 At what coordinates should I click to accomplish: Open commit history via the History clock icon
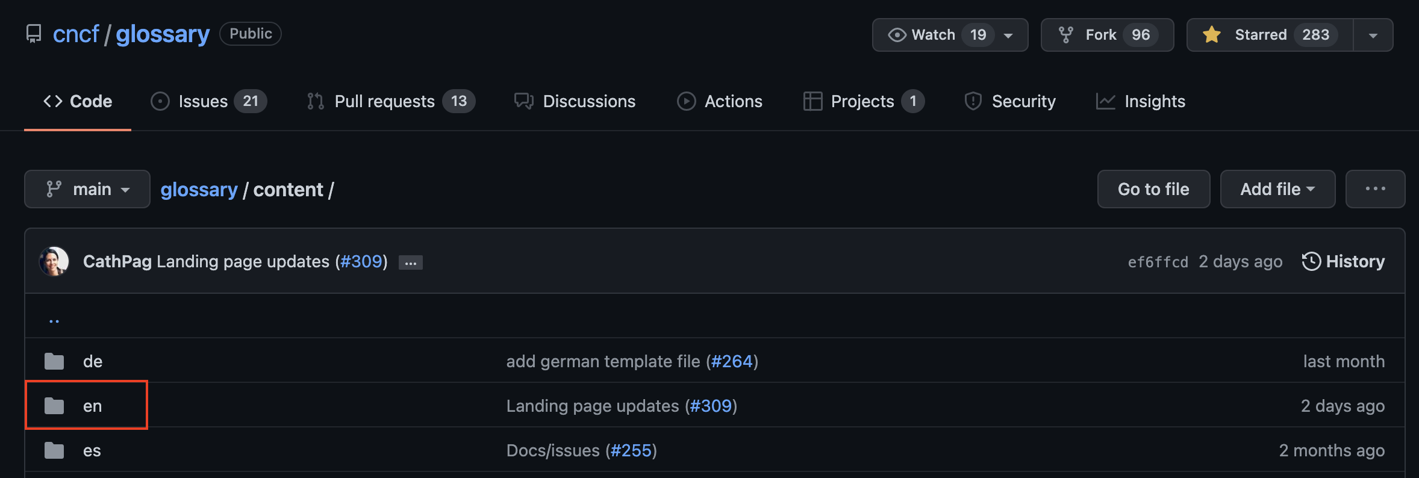point(1313,261)
